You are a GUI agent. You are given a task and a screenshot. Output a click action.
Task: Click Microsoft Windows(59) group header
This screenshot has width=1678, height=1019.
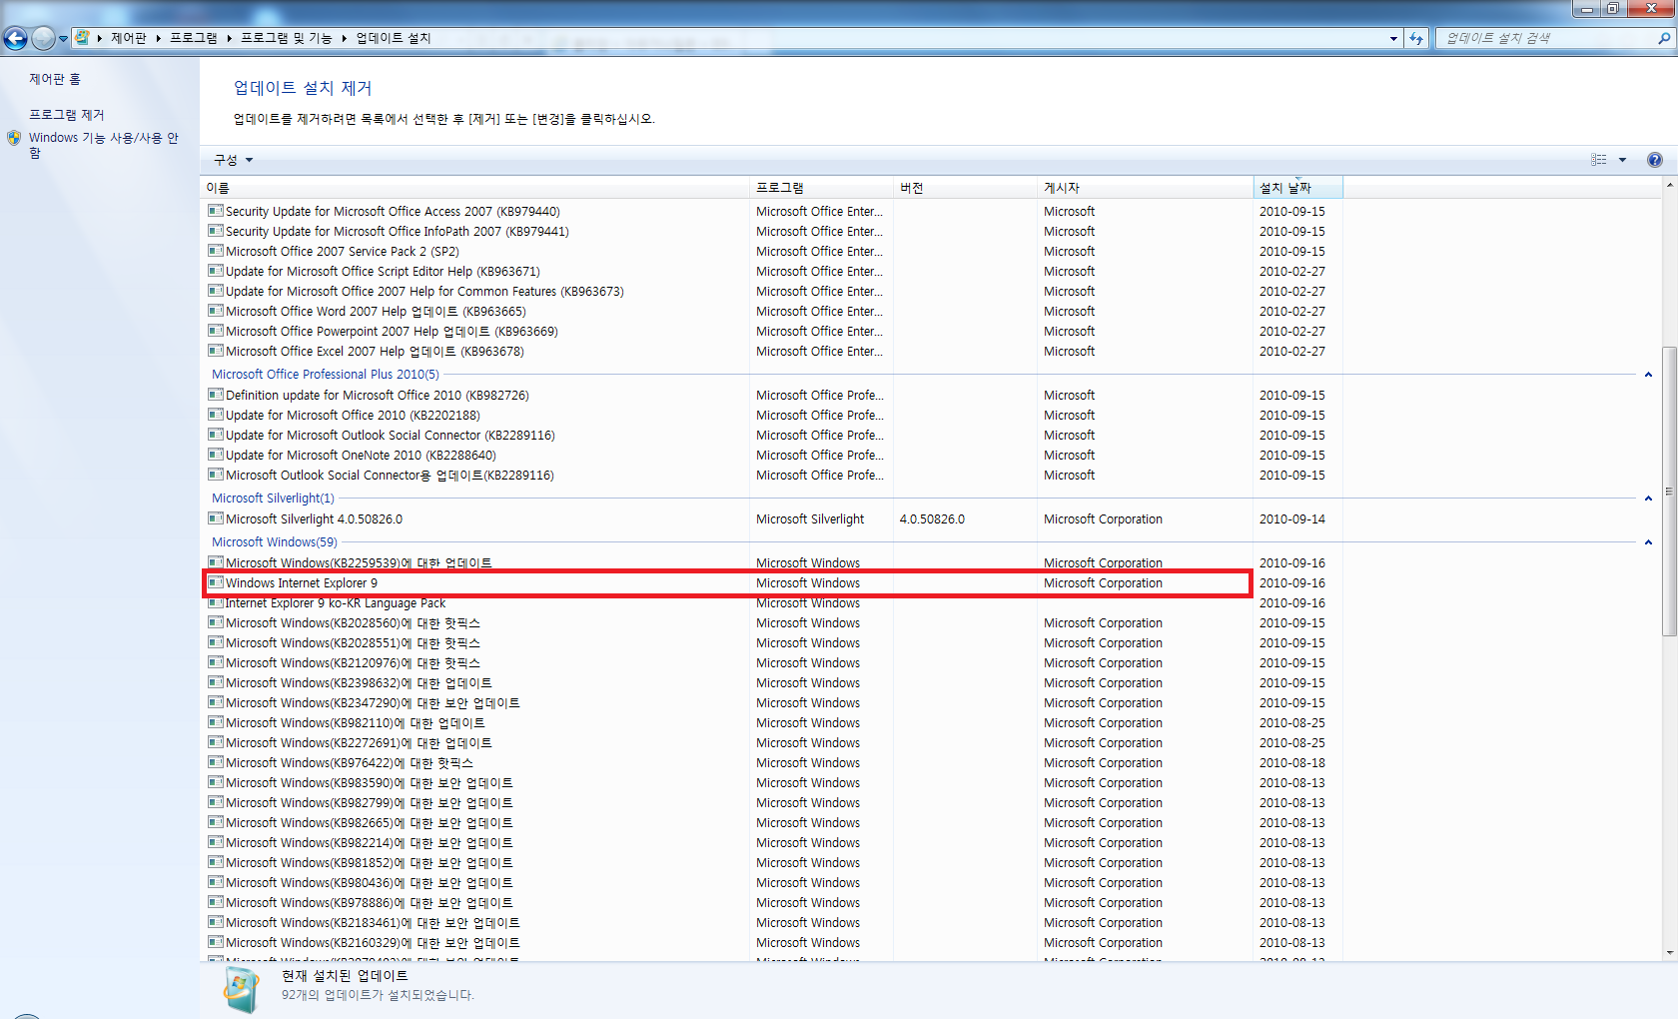click(275, 542)
